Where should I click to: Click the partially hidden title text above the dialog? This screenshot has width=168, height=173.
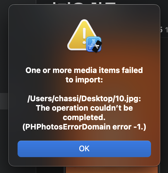coord(84,3)
